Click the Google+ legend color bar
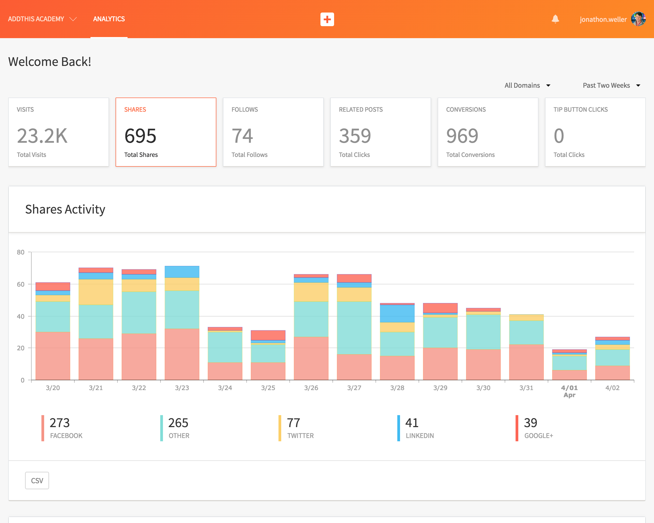The height and width of the screenshot is (523, 654). point(517,428)
